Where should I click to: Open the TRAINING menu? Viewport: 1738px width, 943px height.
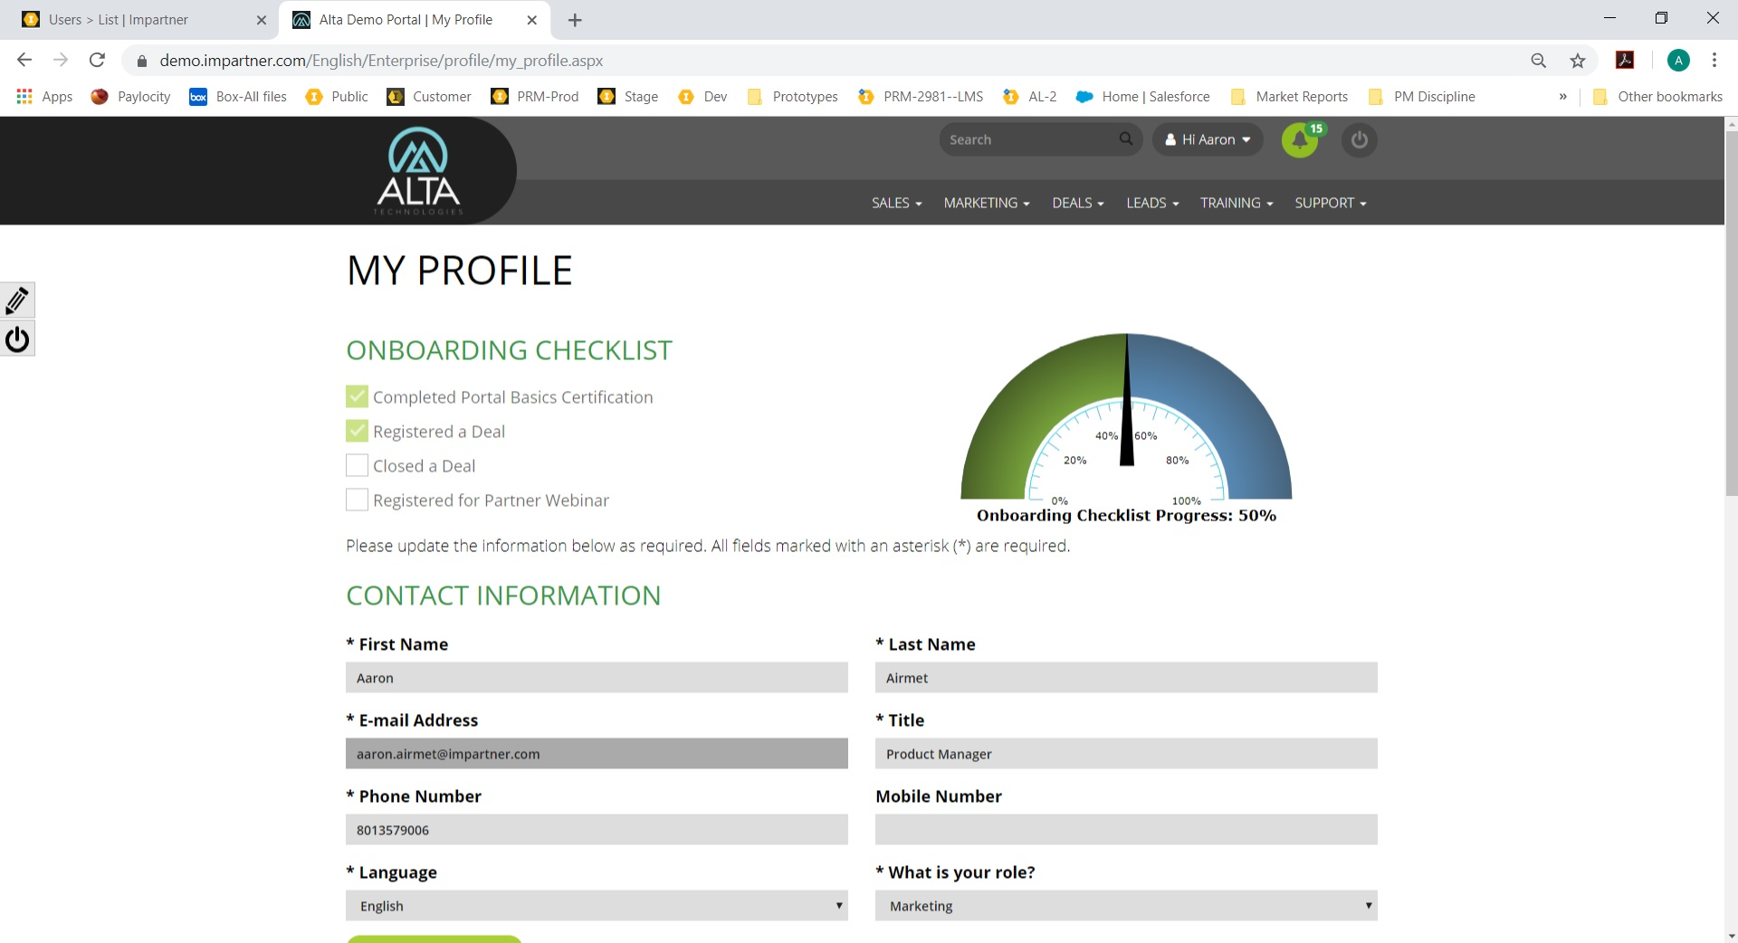1237,203
